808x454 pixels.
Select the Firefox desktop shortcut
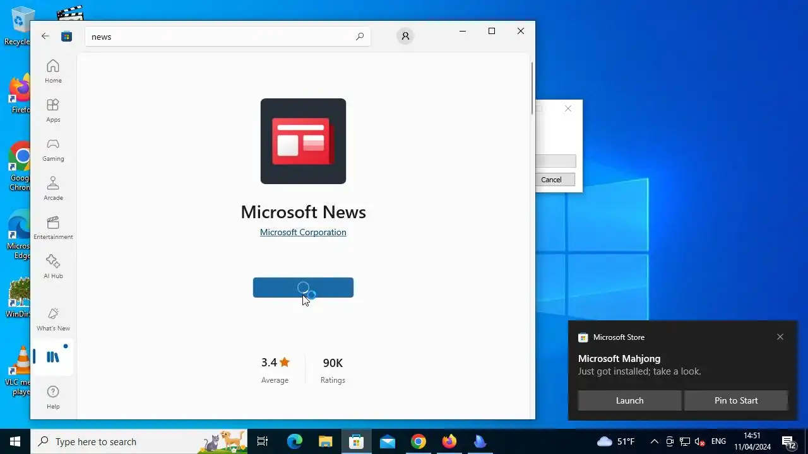point(20,95)
